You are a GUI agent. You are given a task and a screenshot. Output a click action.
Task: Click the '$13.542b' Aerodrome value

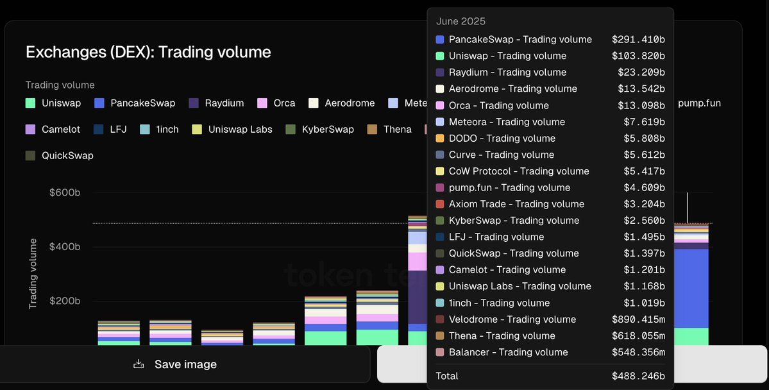pyautogui.click(x=641, y=89)
